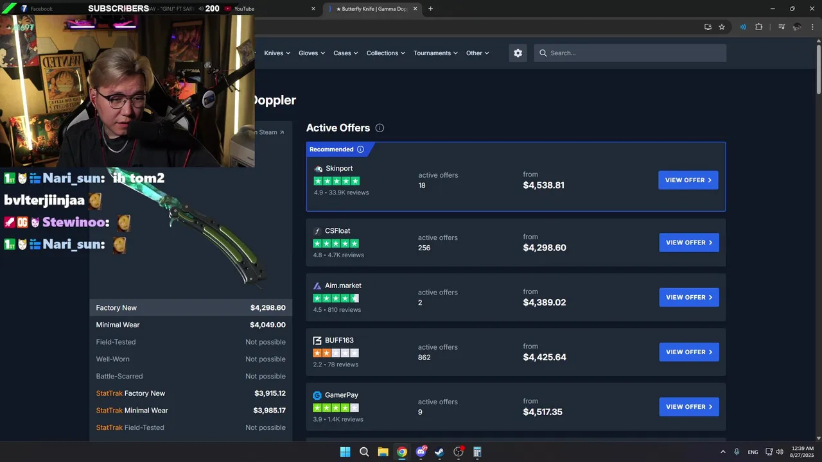The image size is (822, 462).
Task: Open Discord from taskbar
Action: pos(421,452)
